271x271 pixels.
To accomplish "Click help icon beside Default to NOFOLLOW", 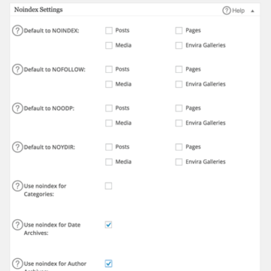I will (17, 69).
